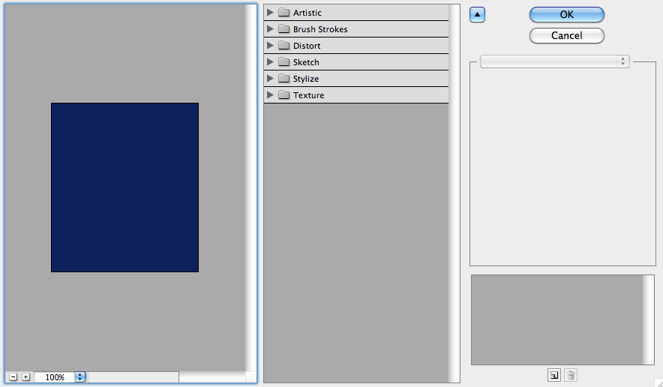Image resolution: width=663 pixels, height=387 pixels.
Task: Click the new effect layer icon
Action: tap(554, 375)
